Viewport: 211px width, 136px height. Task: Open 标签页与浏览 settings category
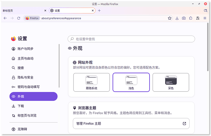33,116
